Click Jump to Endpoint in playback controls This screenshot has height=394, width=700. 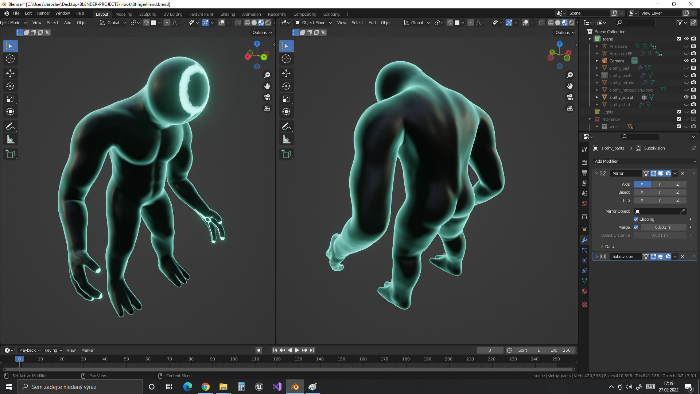(312, 350)
